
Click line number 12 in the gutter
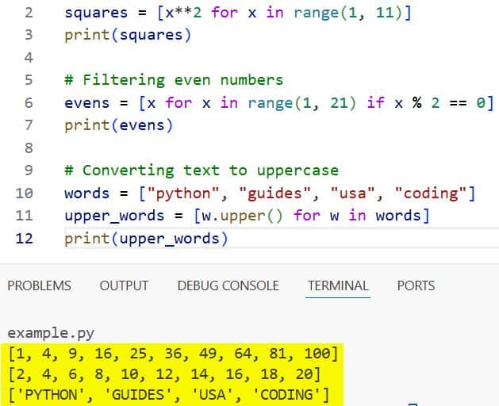(x=25, y=239)
